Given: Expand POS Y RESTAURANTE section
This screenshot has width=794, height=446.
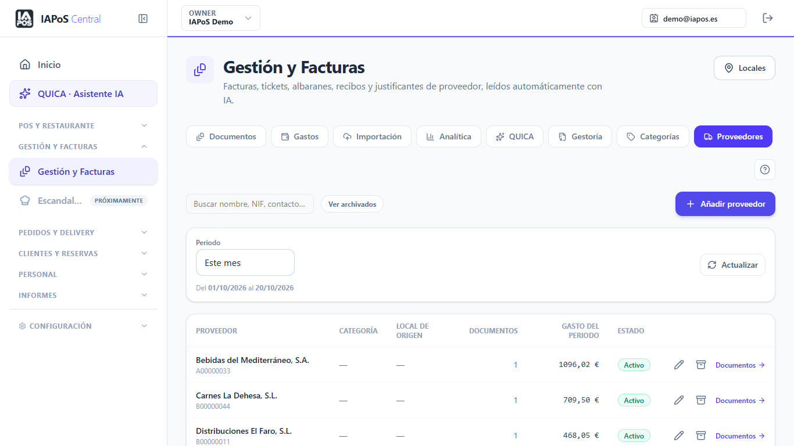Looking at the screenshot, I should tap(83, 125).
